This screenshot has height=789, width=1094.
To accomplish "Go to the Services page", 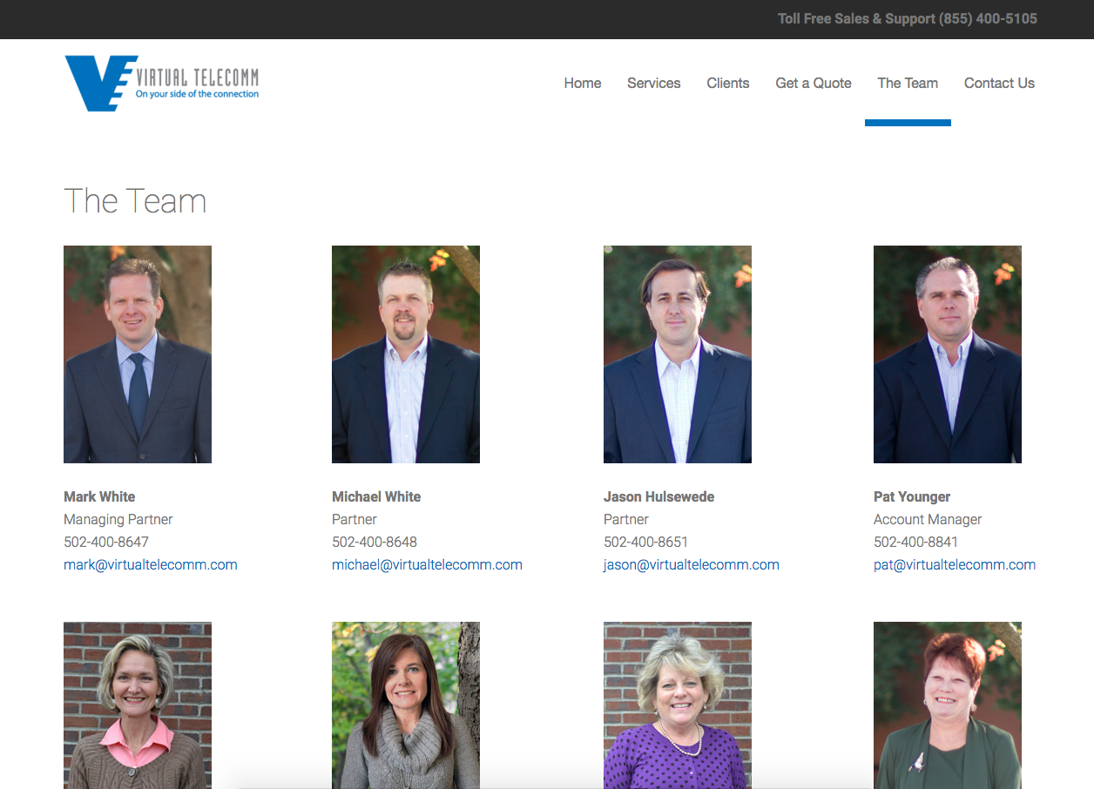I will [x=654, y=84].
